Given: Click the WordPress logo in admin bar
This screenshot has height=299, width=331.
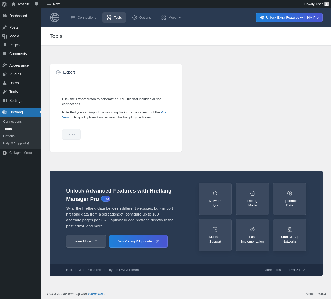Looking at the screenshot, I should point(4,4).
